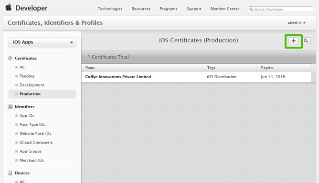Open Programs in top navigation
This screenshot has width=319, height=183.
tap(169, 9)
